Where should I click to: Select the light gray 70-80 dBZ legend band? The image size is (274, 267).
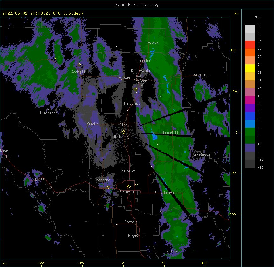tap(250, 29)
